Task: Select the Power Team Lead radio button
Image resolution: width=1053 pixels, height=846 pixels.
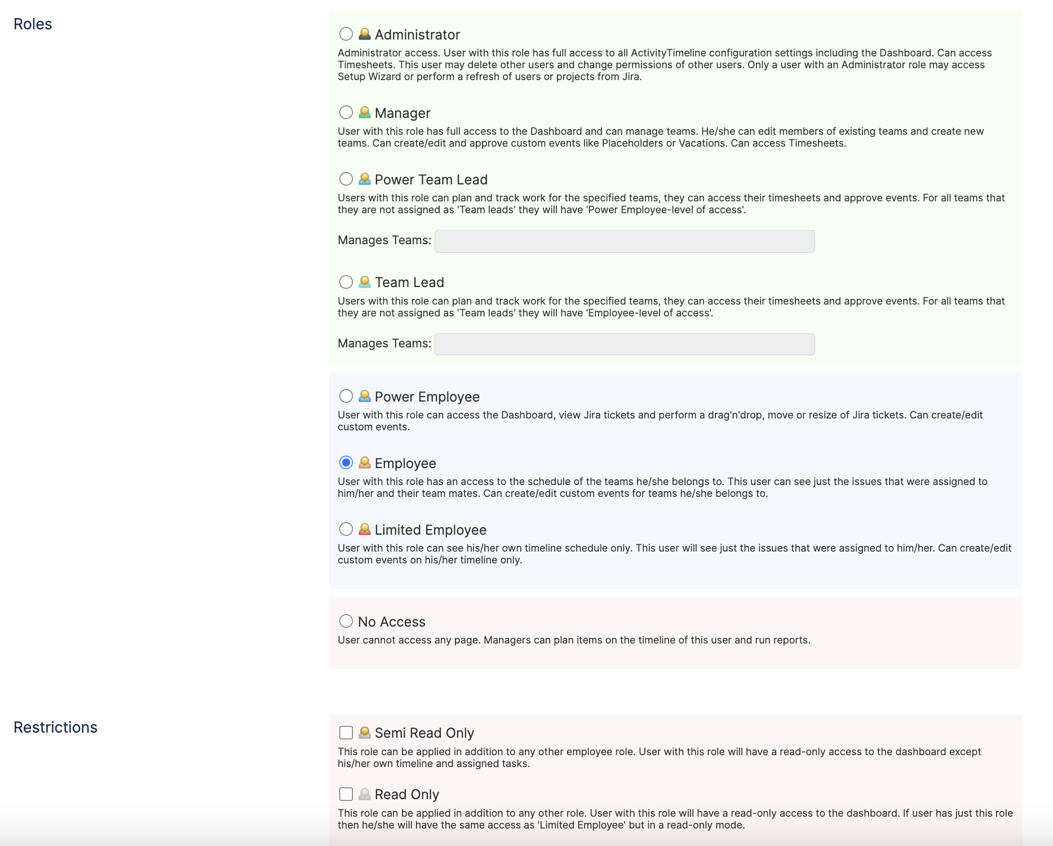Action: click(346, 179)
